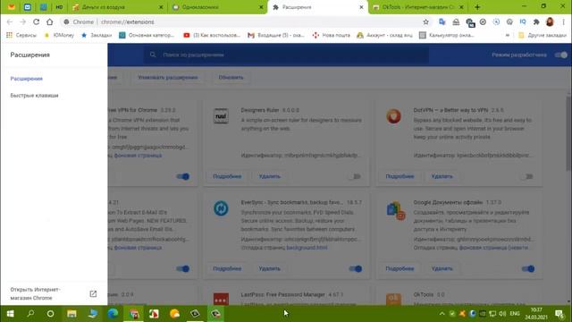Open a new tab with plus button
The width and height of the screenshot is (572, 322).
(x=477, y=7)
